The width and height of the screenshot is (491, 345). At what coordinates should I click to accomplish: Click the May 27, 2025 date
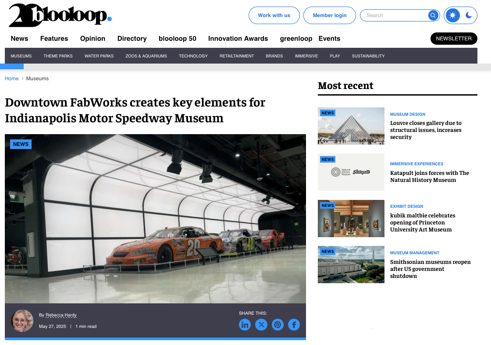pyautogui.click(x=53, y=326)
